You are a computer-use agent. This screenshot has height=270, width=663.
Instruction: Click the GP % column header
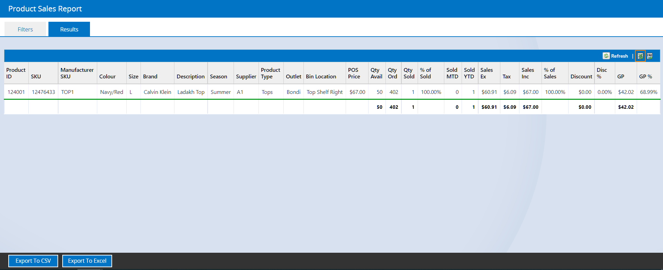coord(648,73)
